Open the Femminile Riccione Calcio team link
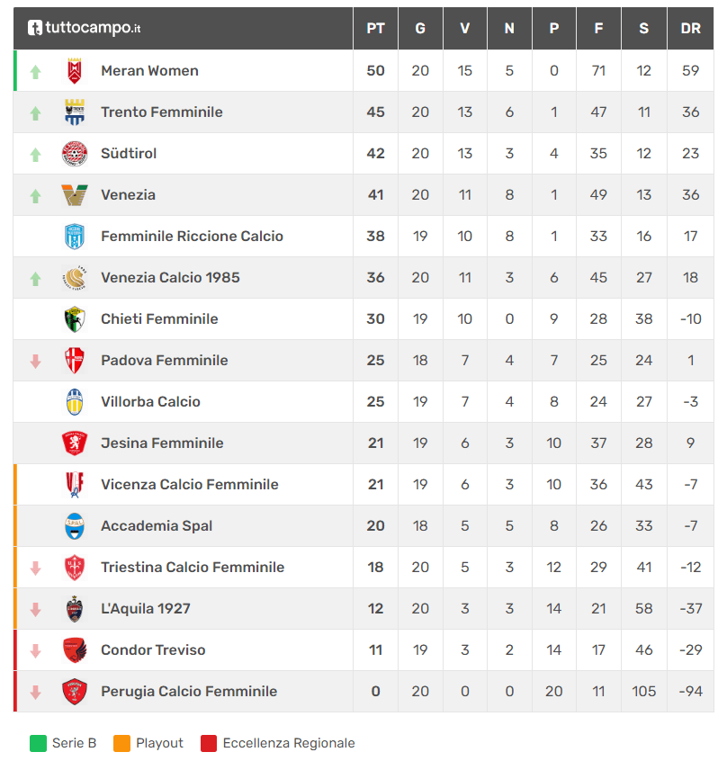The height and width of the screenshot is (761, 727). 192,237
